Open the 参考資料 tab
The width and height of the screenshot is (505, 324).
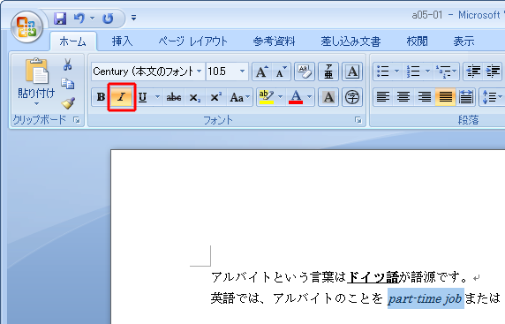click(x=274, y=41)
